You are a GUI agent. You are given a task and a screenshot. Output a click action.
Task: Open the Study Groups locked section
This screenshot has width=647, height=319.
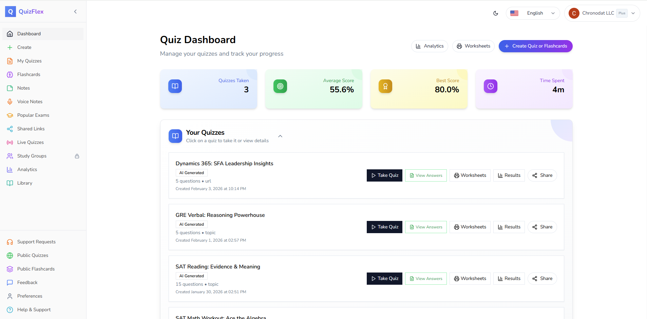(x=32, y=156)
